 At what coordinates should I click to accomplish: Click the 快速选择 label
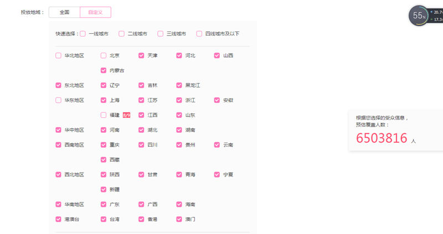click(67, 34)
